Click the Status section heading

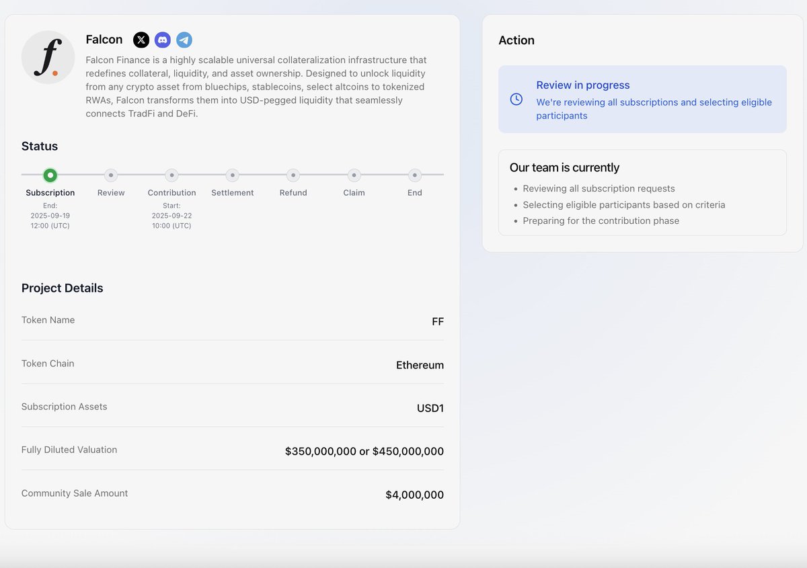[40, 147]
